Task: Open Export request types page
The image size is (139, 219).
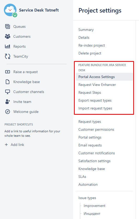Action: coord(95,100)
